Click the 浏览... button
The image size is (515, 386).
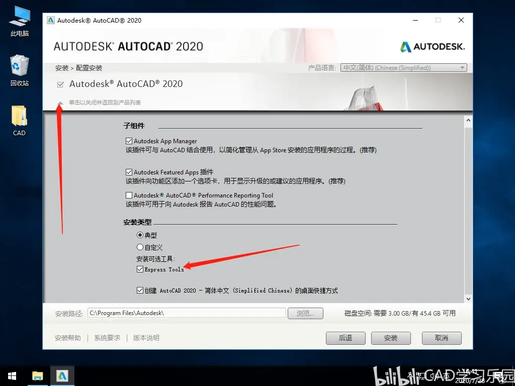[x=305, y=313]
